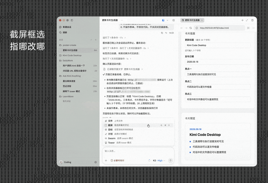Open settings gear at the sidebar bottom
268x183 pixels.
click(x=96, y=162)
